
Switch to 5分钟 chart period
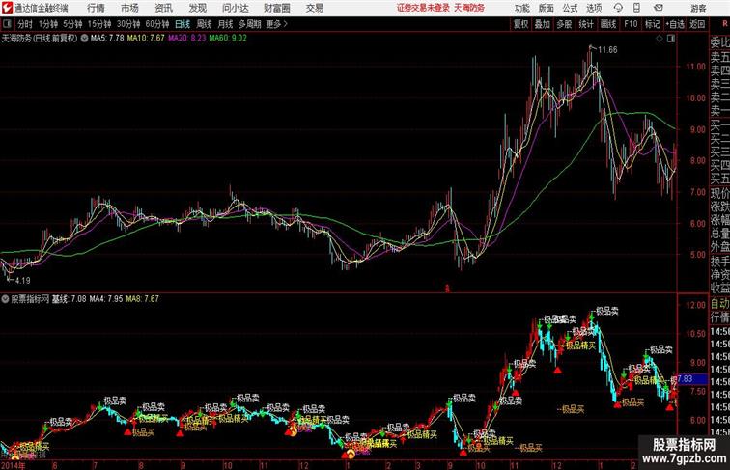click(x=72, y=24)
